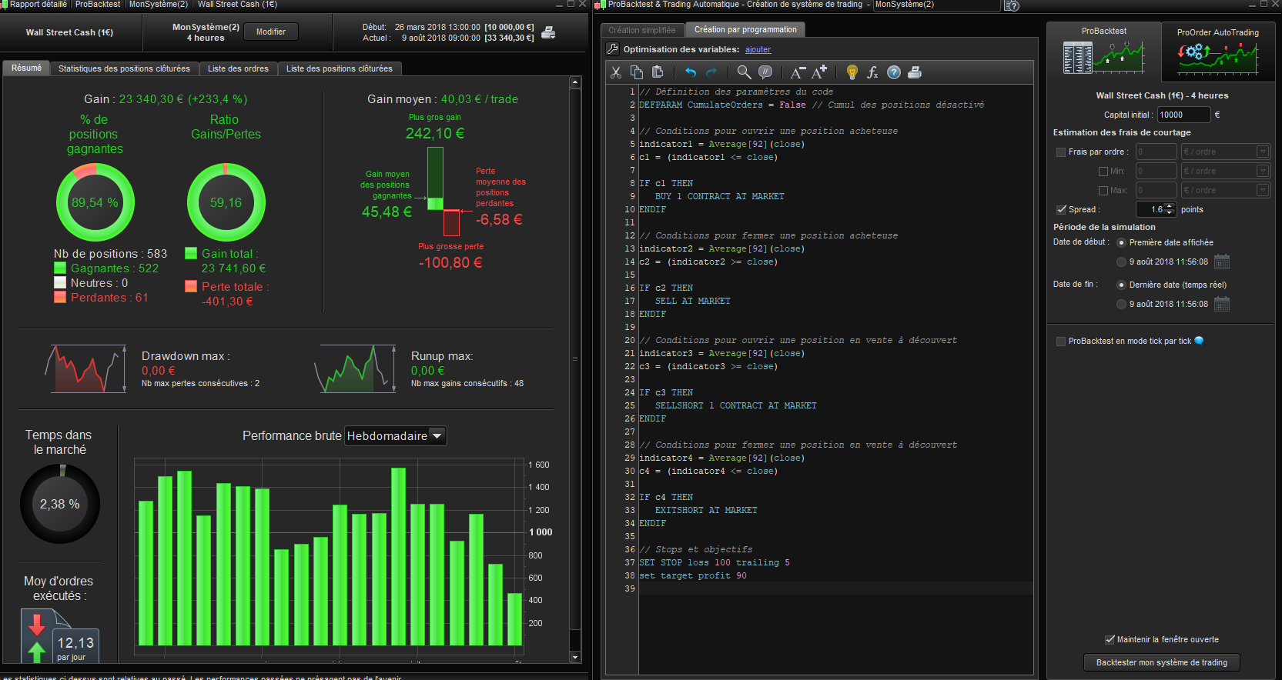The image size is (1282, 680).
Task: Open the search magnifier in code editor
Action: (744, 72)
